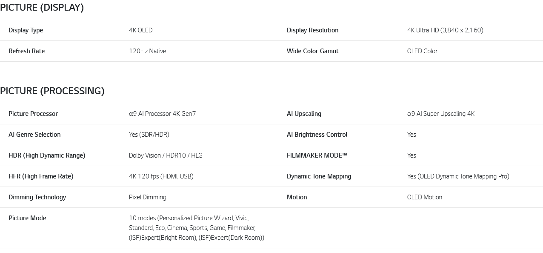Image resolution: width=543 pixels, height=253 pixels.
Task: Click the α9 AI Processor 4K Gen7 value
Action: (x=162, y=114)
